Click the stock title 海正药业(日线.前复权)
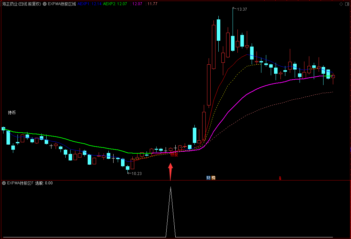 [21, 4]
